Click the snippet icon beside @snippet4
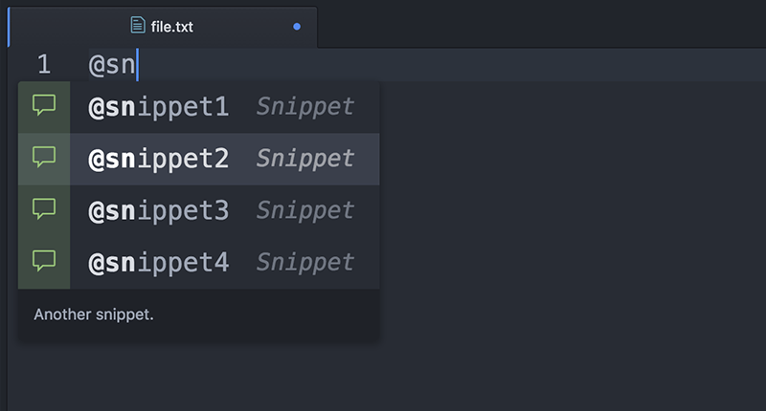 44,261
